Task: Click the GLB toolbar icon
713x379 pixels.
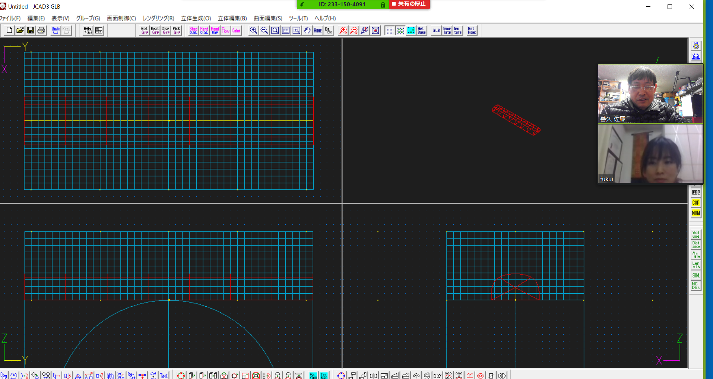Action: coord(436,31)
